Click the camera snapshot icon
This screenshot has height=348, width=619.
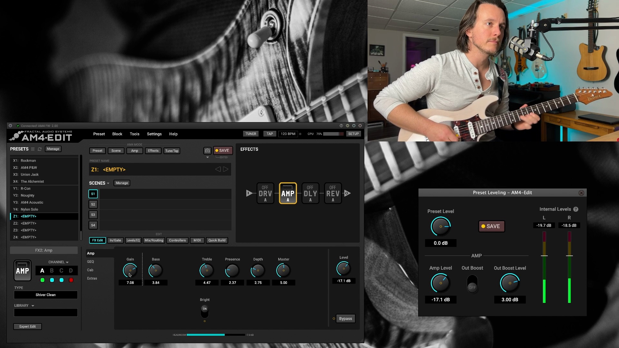(207, 151)
